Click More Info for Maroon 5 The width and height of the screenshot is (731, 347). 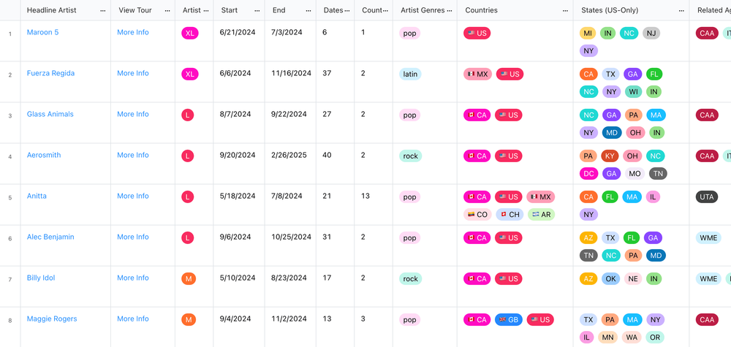coord(133,32)
